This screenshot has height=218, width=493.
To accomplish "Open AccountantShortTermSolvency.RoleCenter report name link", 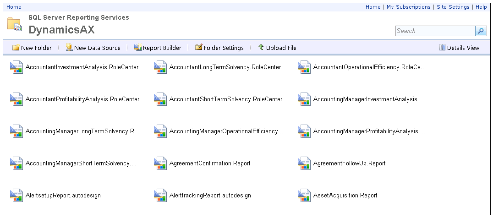I will (x=226, y=99).
